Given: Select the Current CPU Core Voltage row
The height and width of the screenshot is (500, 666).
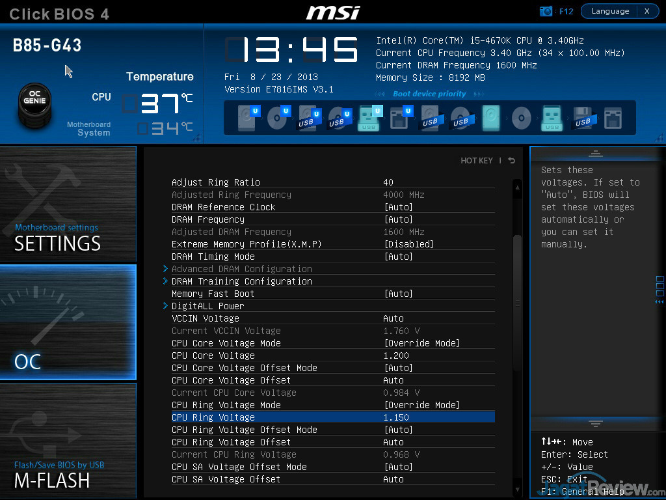Looking at the screenshot, I should [x=333, y=393].
